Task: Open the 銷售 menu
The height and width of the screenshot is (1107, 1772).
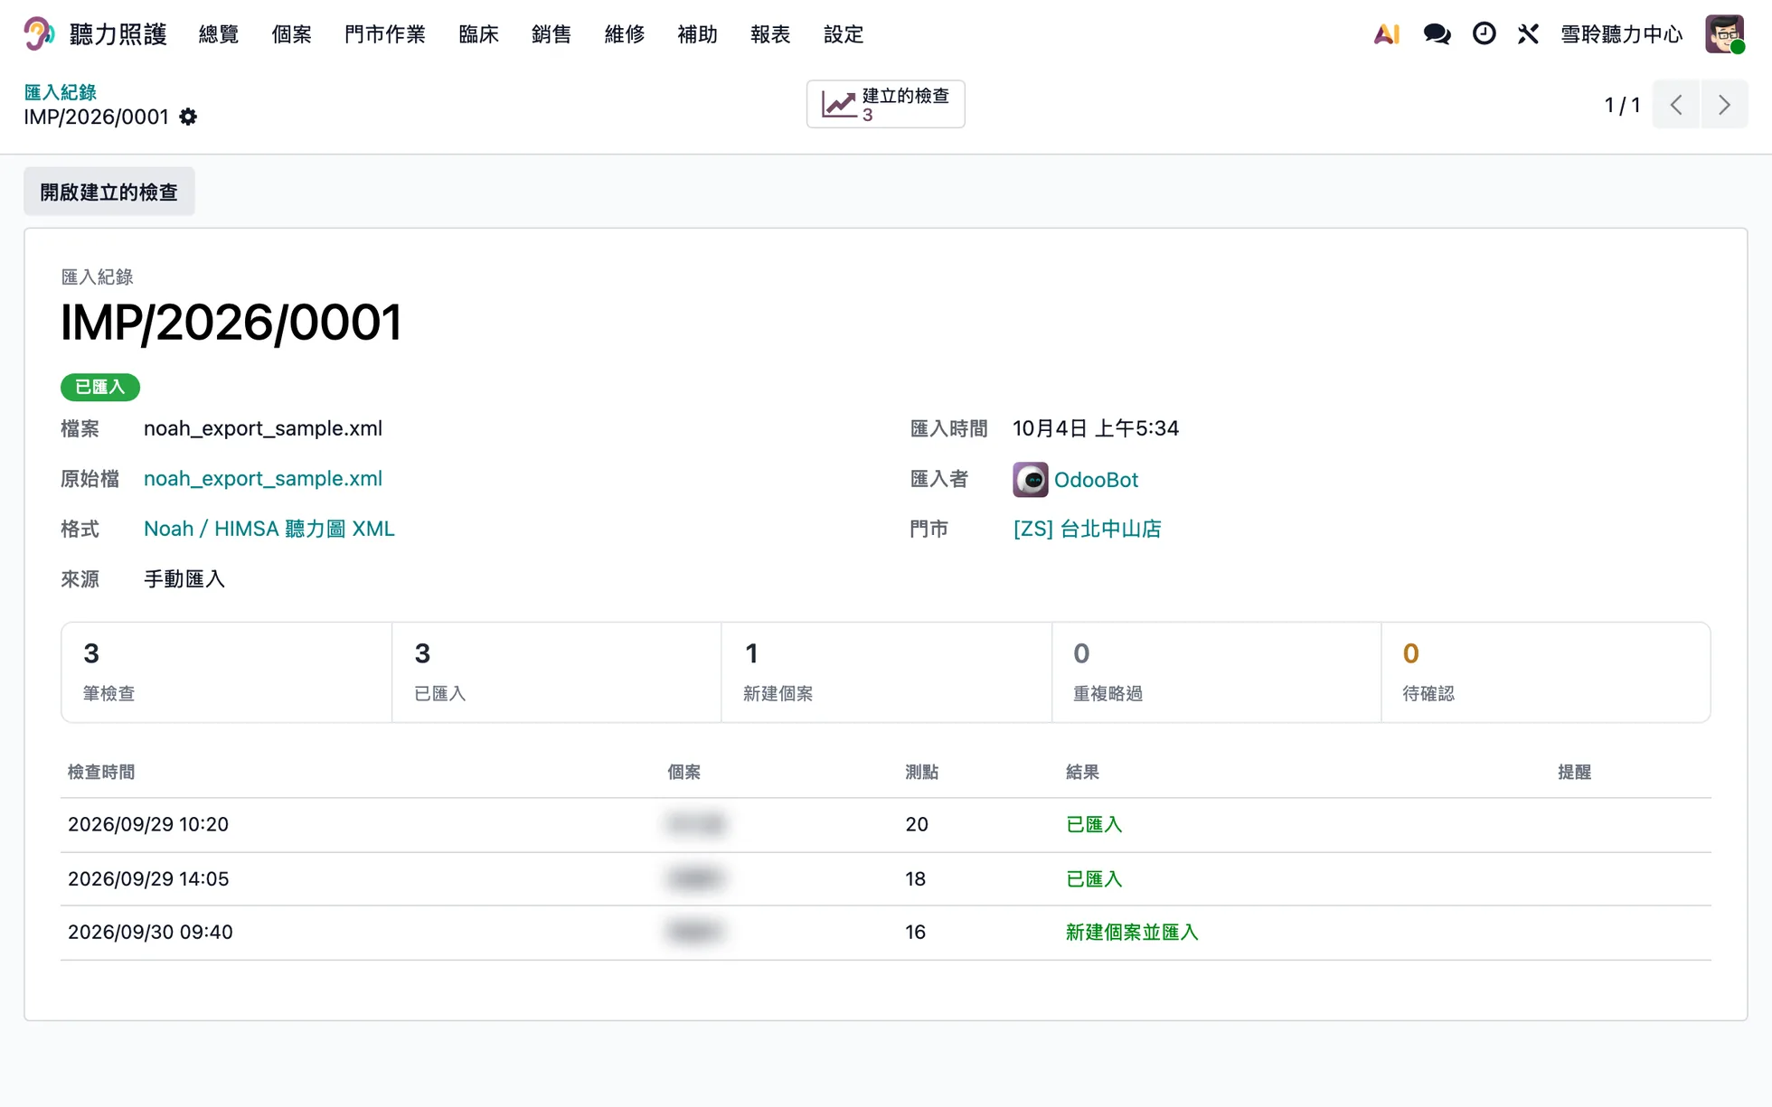Action: pyautogui.click(x=551, y=34)
